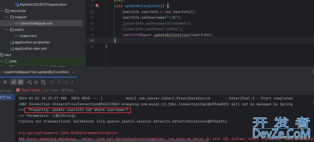The width and height of the screenshot is (314, 142).
Task: Toggle the Show Passed tests checkmark button
Action: [x=14, y=82]
